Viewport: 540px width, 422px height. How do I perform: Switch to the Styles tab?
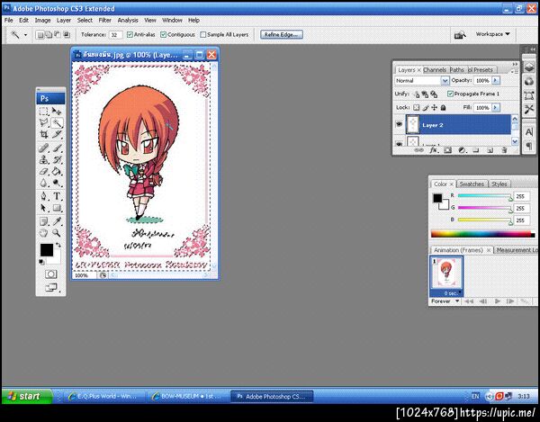click(x=499, y=184)
